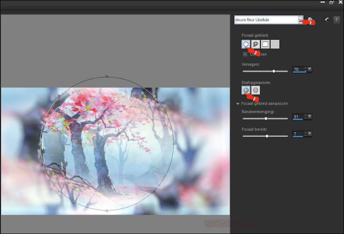The width and height of the screenshot is (344, 234).
Task: Select the freehand lasso focal area tool
Action: pos(256,44)
